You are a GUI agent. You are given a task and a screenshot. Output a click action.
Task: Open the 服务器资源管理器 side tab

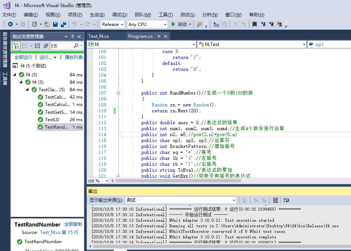[x=5, y=49]
